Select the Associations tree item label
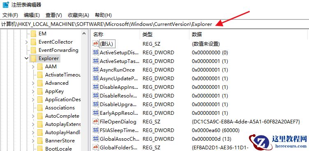 [60, 108]
